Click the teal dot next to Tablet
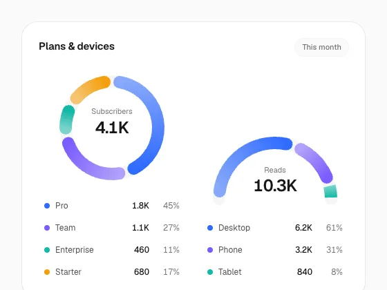The height and width of the screenshot is (290, 387). coord(210,272)
